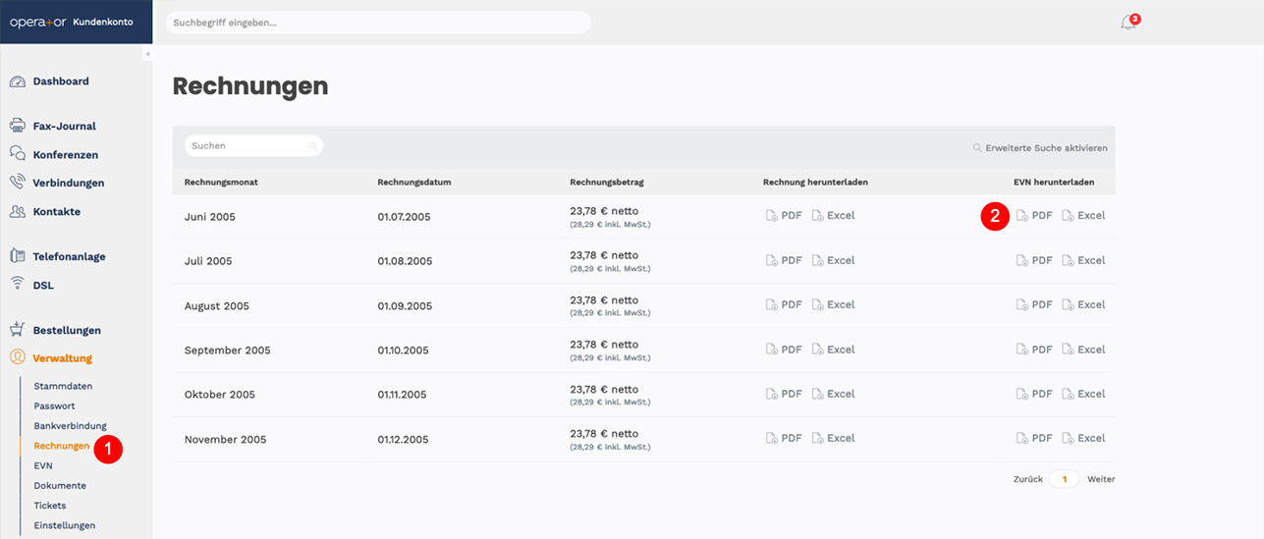Click the Kontakte people icon
The height and width of the screenshot is (539, 1264).
tap(17, 211)
